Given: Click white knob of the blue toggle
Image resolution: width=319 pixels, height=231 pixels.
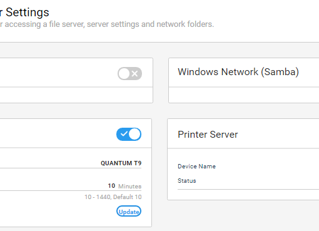Looking at the screenshot, I should [134, 134].
